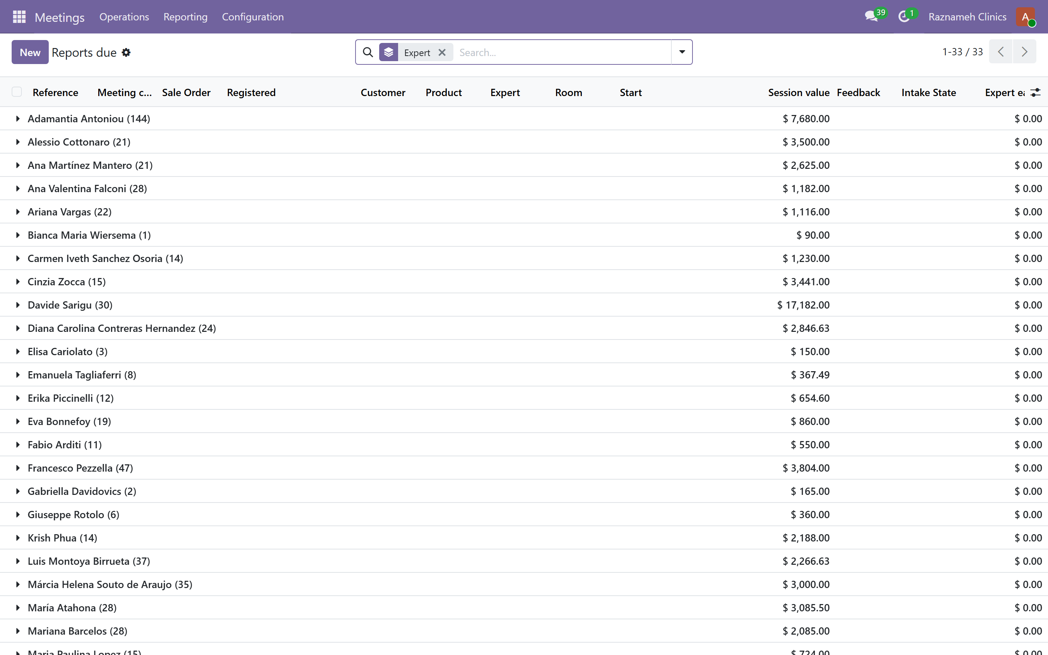Click the New button
This screenshot has width=1048, height=655.
(x=30, y=52)
